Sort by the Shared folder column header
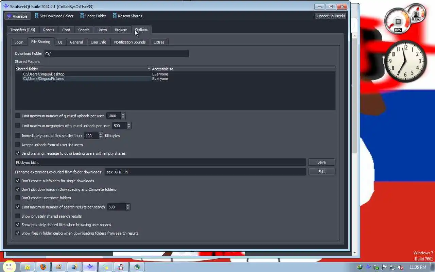 pyautogui.click(x=83, y=69)
